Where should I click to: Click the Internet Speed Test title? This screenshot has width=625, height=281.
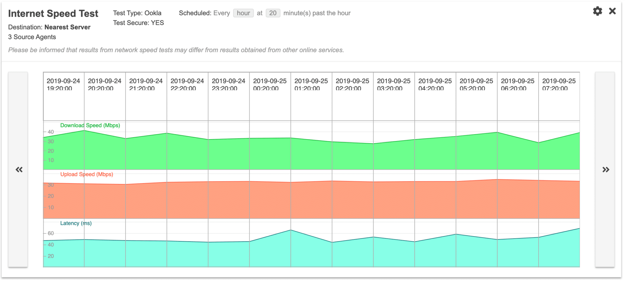pos(53,13)
